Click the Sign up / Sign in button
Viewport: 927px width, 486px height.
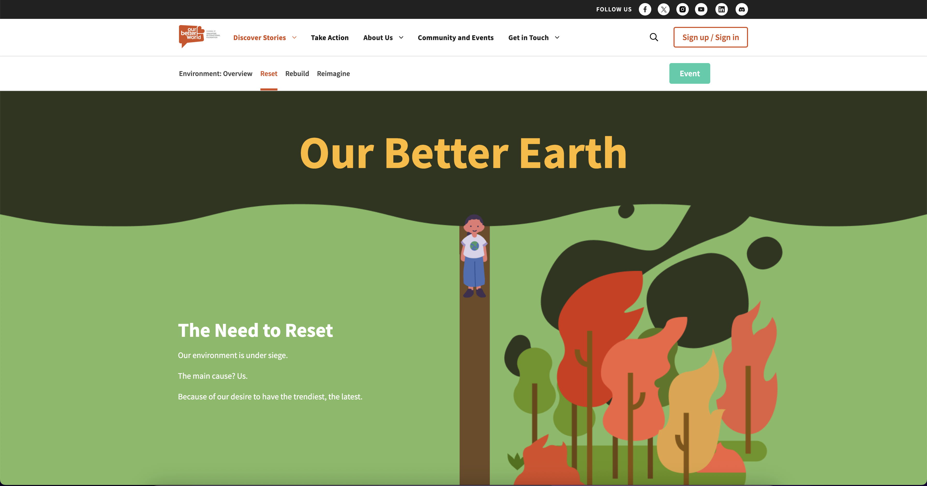[x=710, y=37]
